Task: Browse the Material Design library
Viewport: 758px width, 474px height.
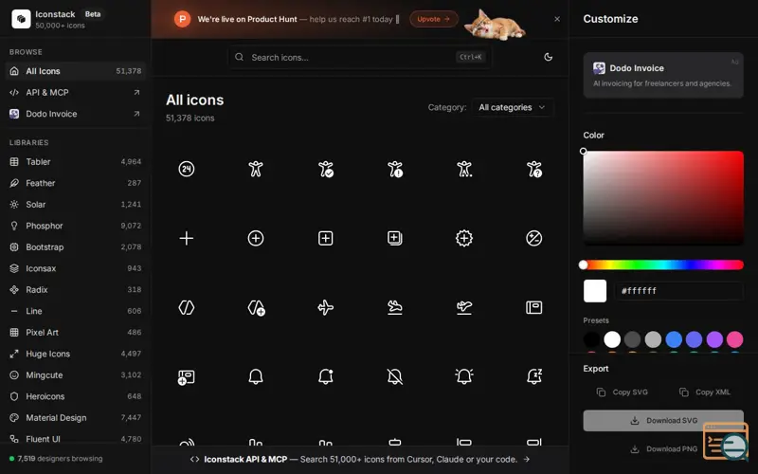Action: (76, 417)
